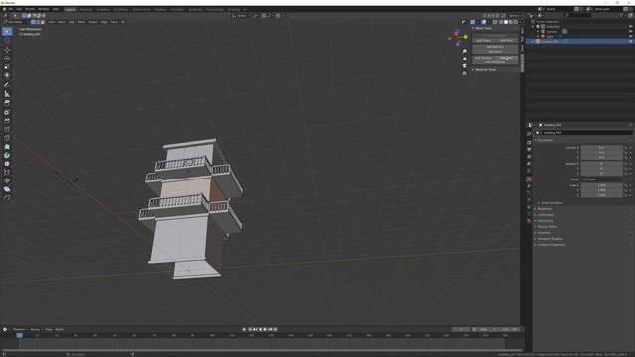Screen dimensions: 635x357
Task: Select the Scale tool in toolbar
Action: point(7,66)
